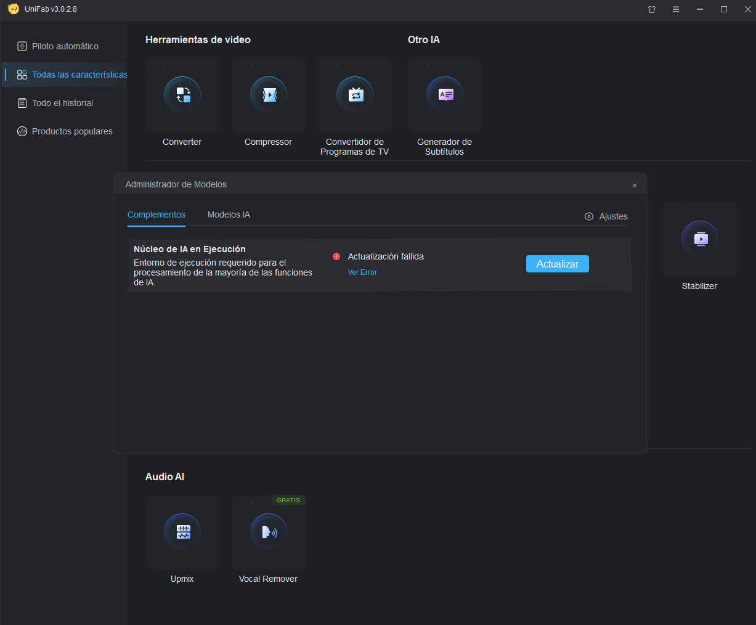Select Piloto automático in the sidebar

click(x=64, y=46)
